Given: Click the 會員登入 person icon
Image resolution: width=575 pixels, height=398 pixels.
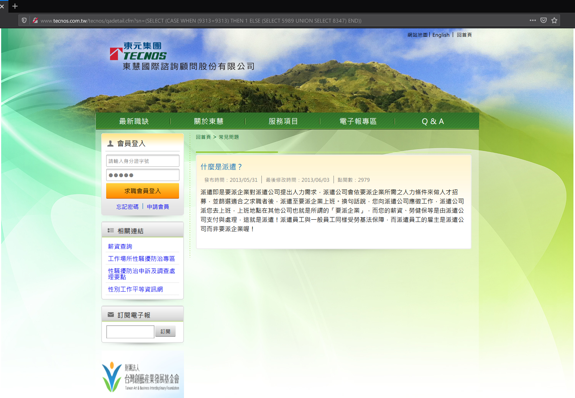Looking at the screenshot, I should click(110, 144).
